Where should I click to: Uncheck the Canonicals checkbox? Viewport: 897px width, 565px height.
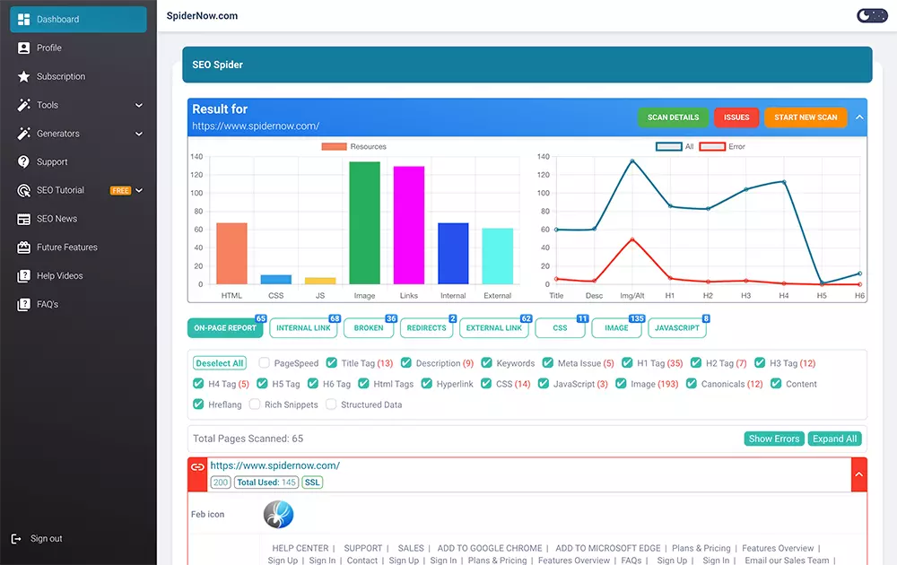point(692,383)
